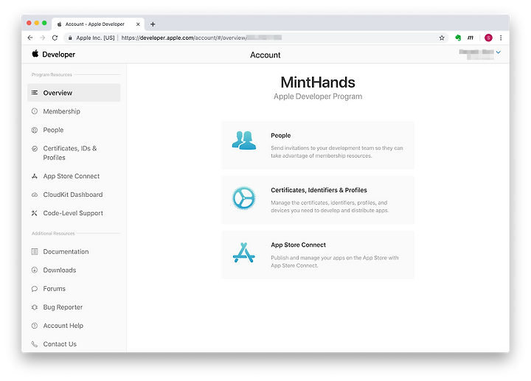Open Certificates, IDs & Profiles sidebar link

pyautogui.click(x=70, y=153)
